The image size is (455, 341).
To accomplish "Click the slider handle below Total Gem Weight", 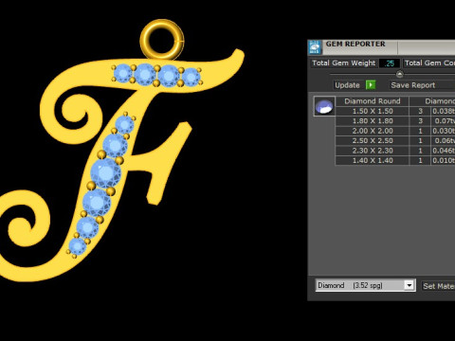I will click(400, 74).
